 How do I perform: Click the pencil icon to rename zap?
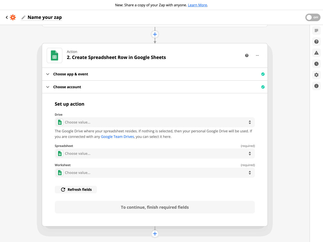[x=23, y=17]
